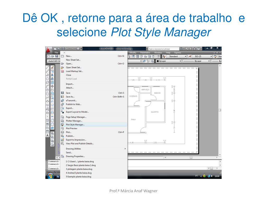The width and height of the screenshot is (267, 200).
Task: Click the PT language indicator in tray
Action: [x=197, y=176]
